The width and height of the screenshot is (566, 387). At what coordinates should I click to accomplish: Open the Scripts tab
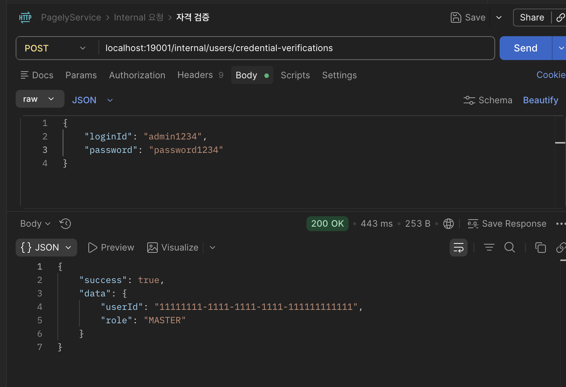295,75
